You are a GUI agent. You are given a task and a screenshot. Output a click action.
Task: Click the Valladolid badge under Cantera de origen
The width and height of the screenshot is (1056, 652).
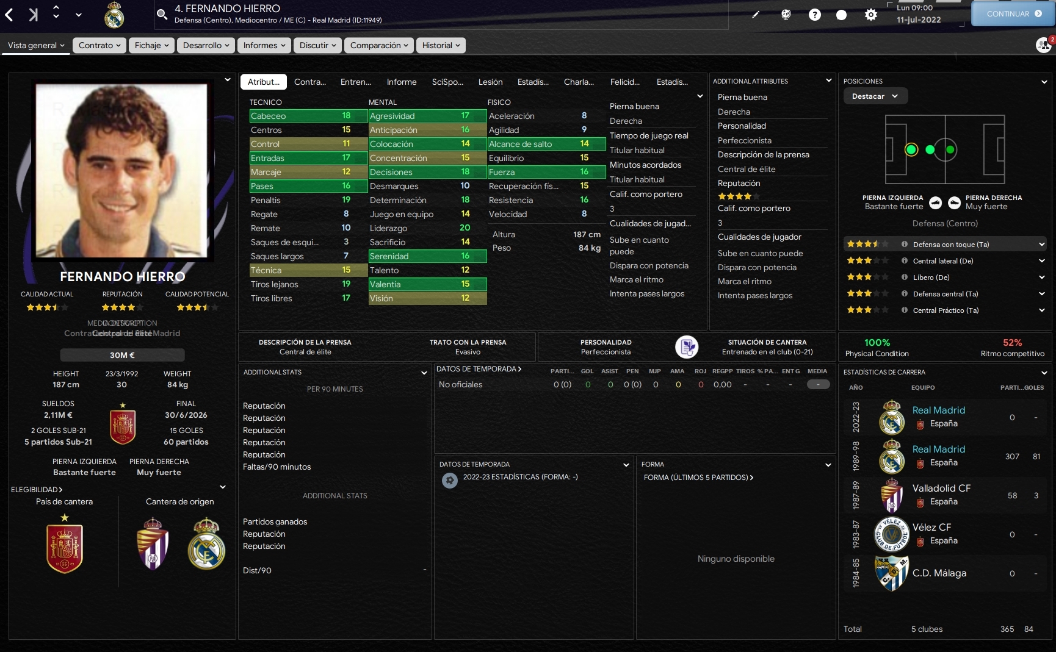pyautogui.click(x=153, y=543)
